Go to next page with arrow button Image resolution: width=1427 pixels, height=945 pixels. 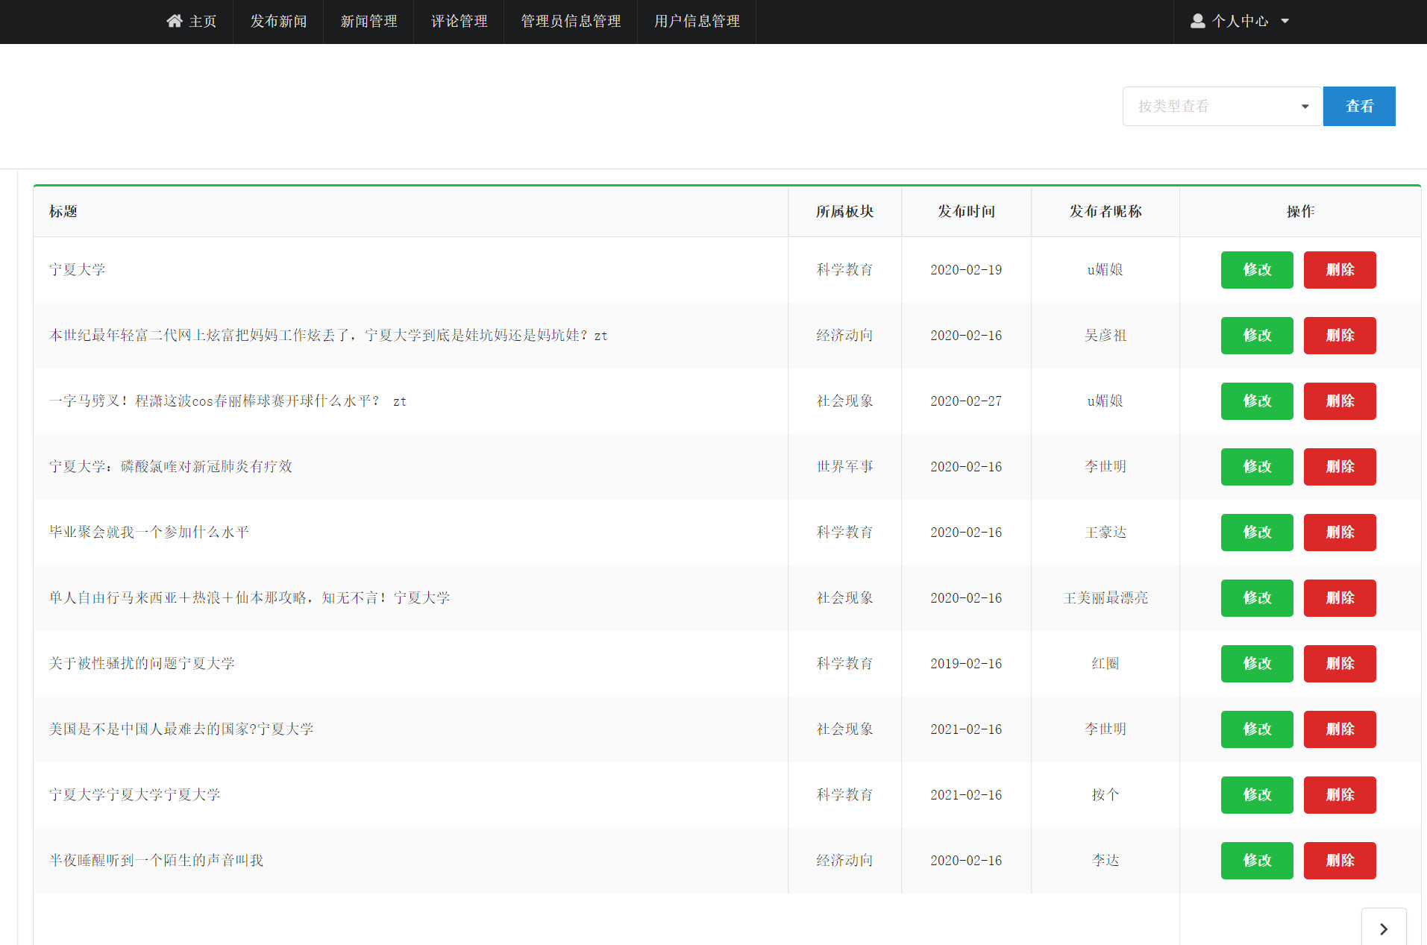[x=1384, y=929]
